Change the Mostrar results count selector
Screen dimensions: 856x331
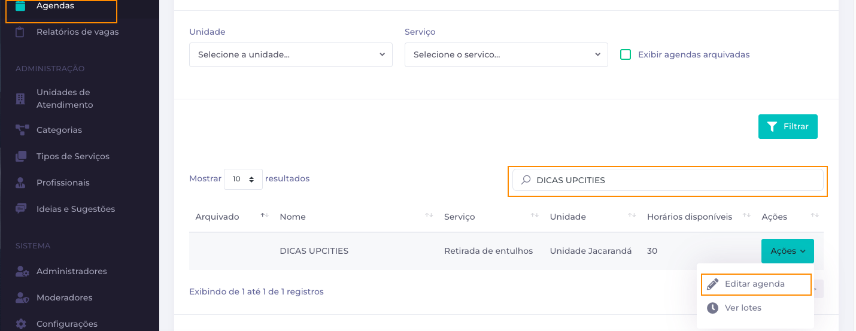tap(243, 179)
